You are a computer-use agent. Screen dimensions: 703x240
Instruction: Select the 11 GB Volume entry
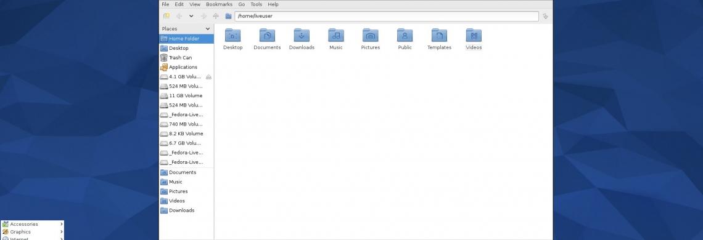coord(186,95)
